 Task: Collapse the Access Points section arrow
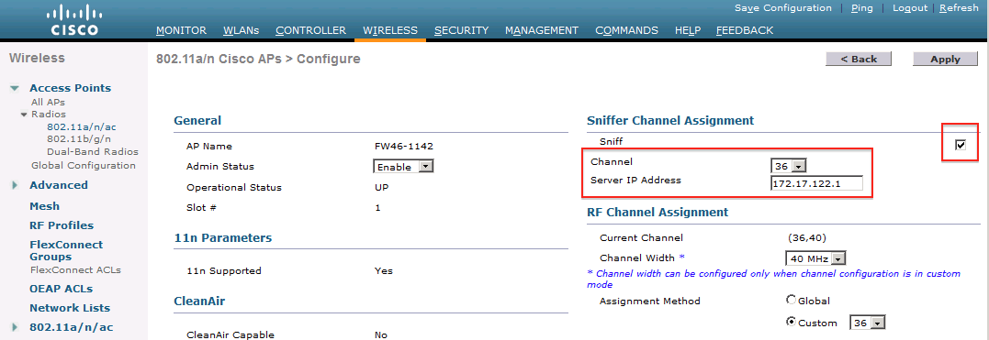point(15,89)
